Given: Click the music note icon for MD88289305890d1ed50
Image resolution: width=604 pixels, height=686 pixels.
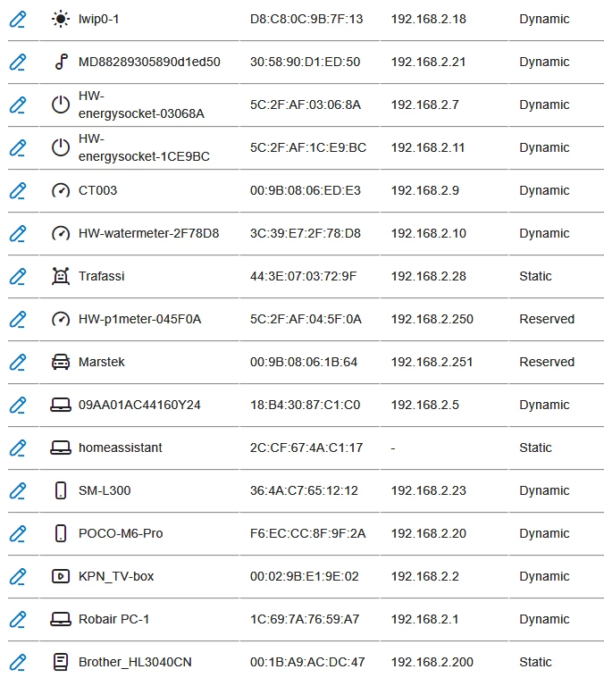Looking at the screenshot, I should click(60, 62).
